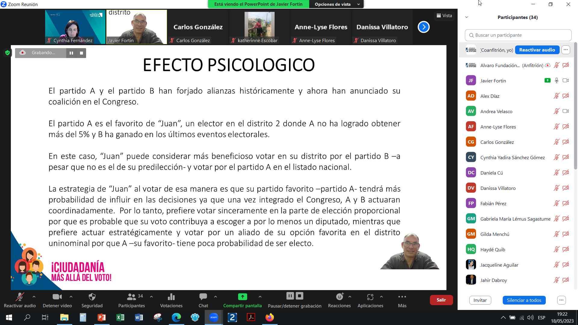Click the green encryption shield icon

[x=8, y=53]
